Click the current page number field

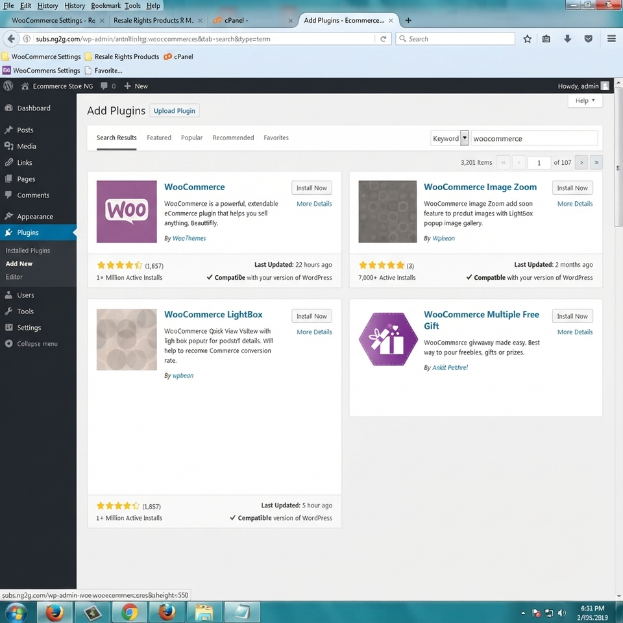pyautogui.click(x=539, y=162)
